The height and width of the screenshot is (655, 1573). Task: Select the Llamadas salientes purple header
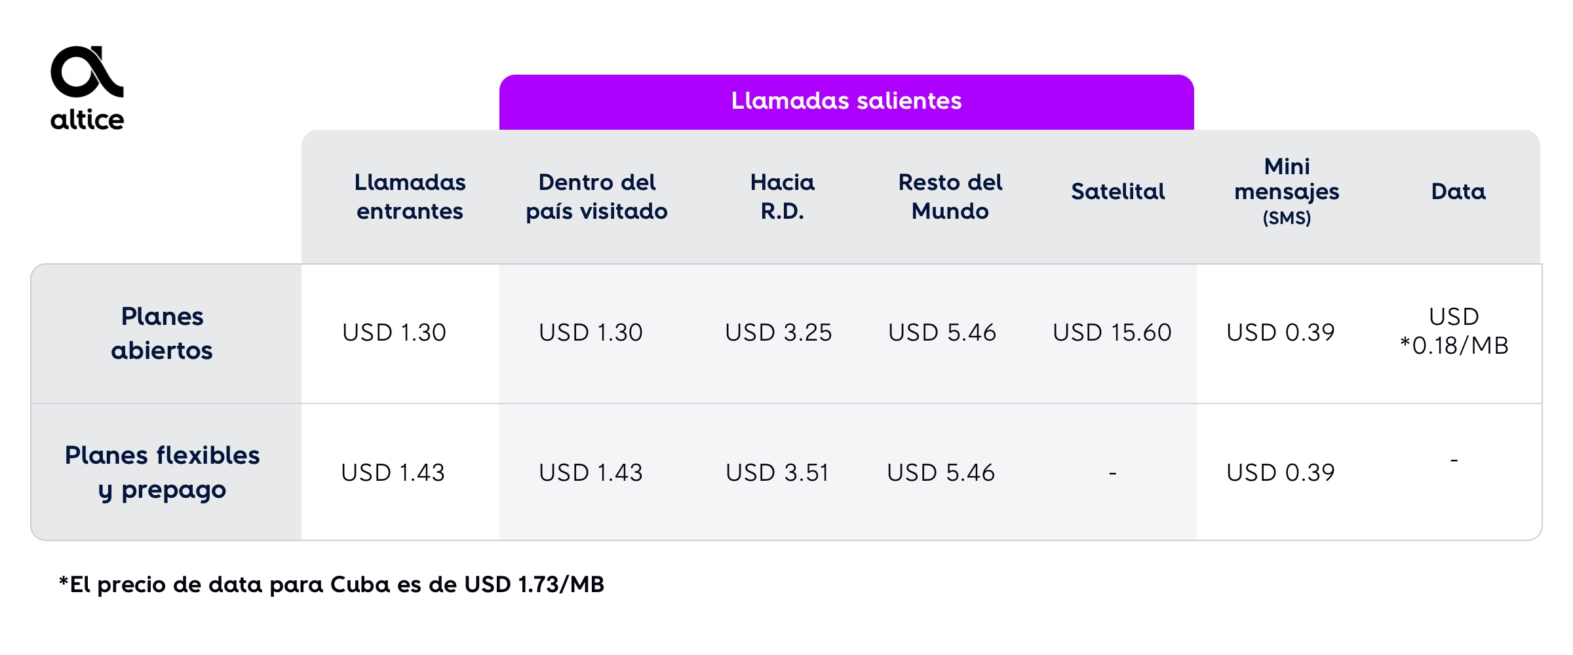[846, 102]
